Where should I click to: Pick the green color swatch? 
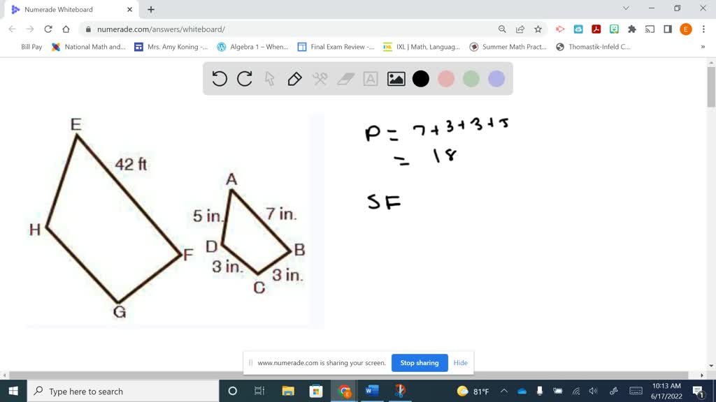[x=471, y=79]
